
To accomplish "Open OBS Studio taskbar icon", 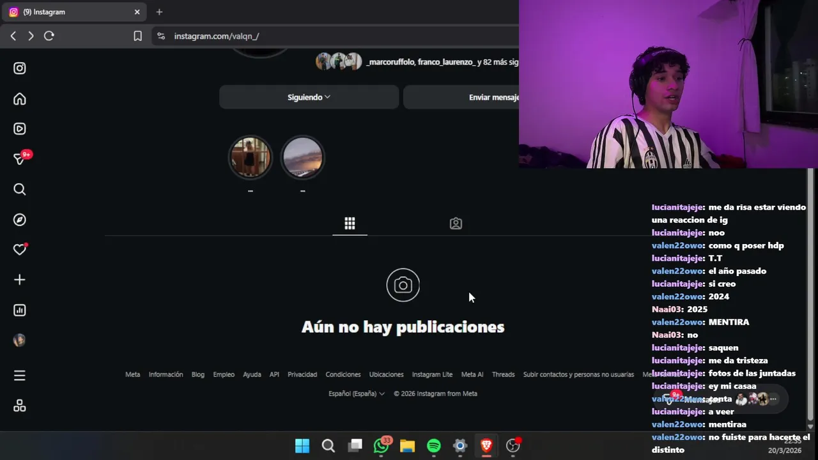I will click(513, 445).
